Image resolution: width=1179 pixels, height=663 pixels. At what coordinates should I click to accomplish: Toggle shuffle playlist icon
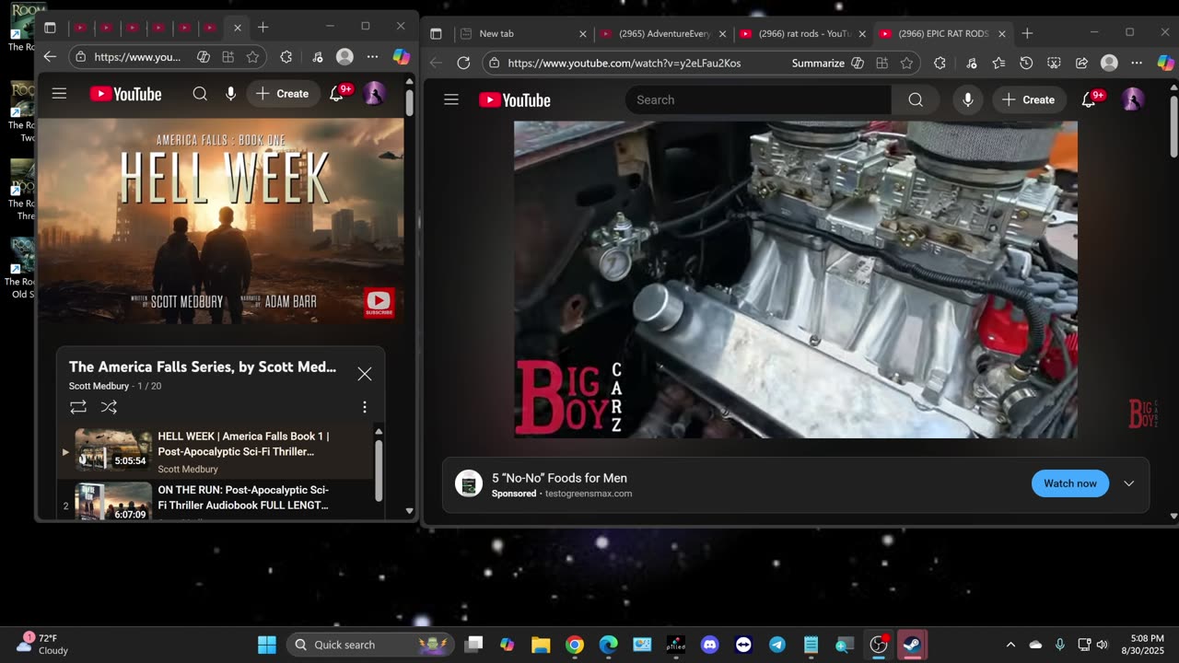click(x=109, y=407)
